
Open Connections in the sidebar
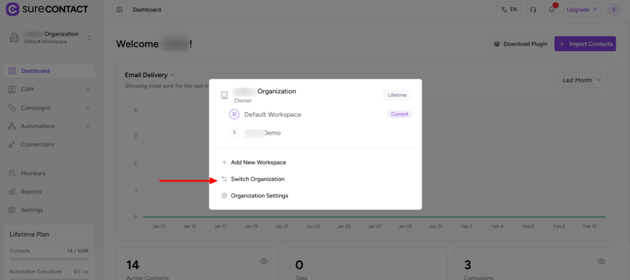pyautogui.click(x=49, y=144)
